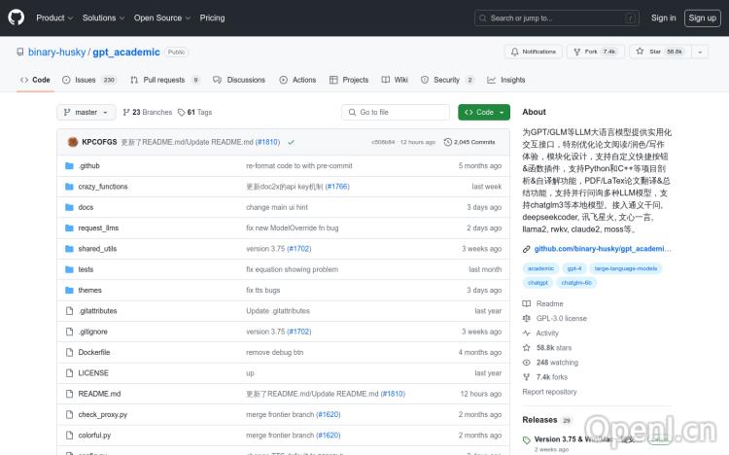Click the Dockerfile file icon
729x455 pixels.
[x=69, y=352]
